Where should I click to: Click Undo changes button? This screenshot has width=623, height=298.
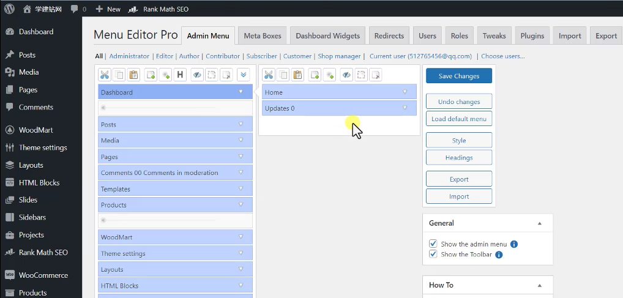459,102
